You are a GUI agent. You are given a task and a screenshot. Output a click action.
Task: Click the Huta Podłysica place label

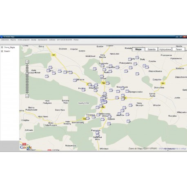point(47,102)
